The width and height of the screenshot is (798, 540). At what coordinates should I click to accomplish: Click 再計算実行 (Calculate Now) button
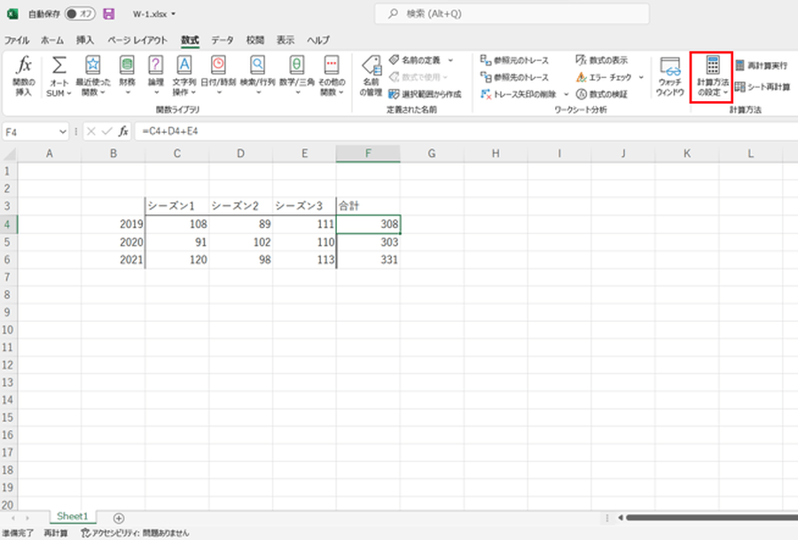(x=760, y=66)
